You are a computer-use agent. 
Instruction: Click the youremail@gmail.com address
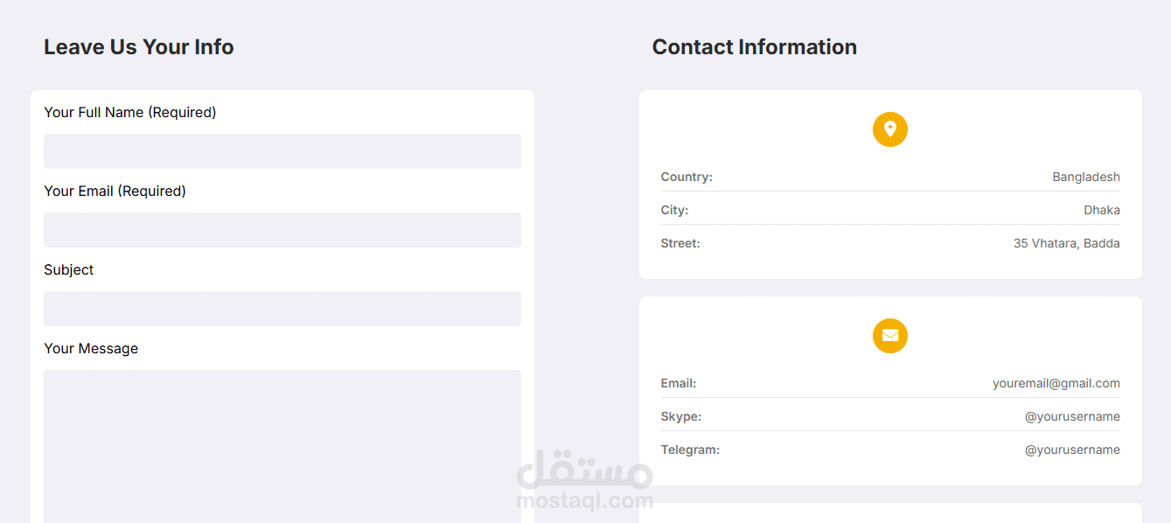click(1056, 383)
